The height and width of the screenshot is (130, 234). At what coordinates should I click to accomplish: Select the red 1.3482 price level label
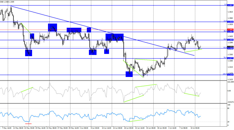[x=230, y=30]
